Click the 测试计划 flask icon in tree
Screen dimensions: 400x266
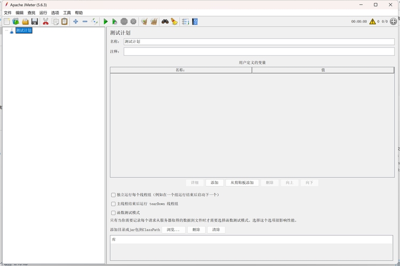click(x=11, y=31)
